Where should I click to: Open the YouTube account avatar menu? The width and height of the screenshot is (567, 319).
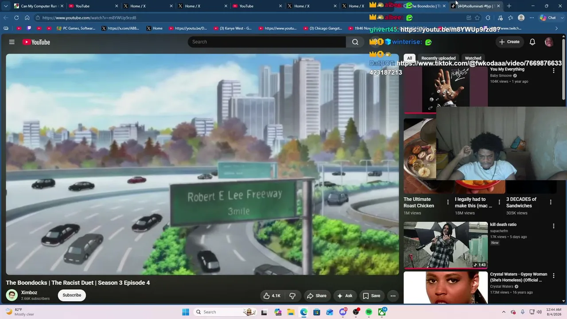pyautogui.click(x=549, y=42)
